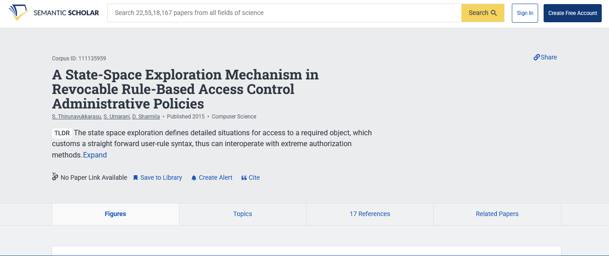This screenshot has width=609, height=256.
Task: Switch to the Figures tab
Action: [x=115, y=214]
